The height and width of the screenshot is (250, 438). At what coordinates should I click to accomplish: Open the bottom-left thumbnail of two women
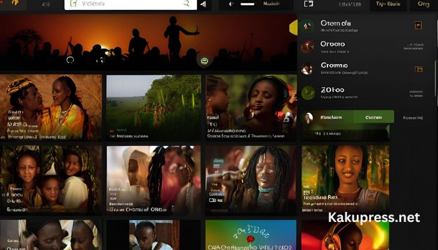[51, 235]
